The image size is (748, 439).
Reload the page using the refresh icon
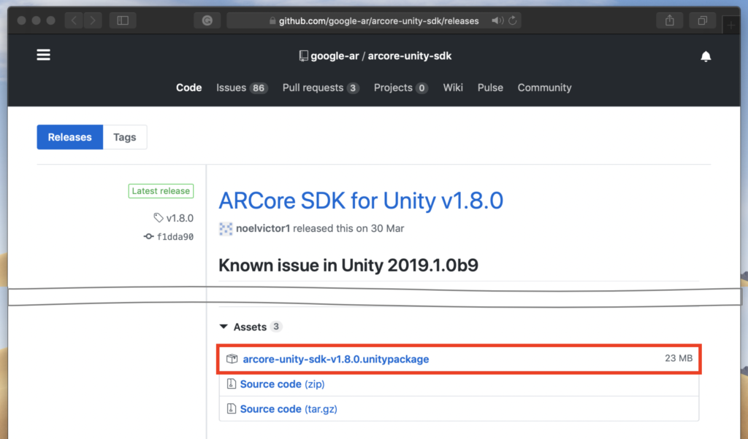(x=514, y=20)
